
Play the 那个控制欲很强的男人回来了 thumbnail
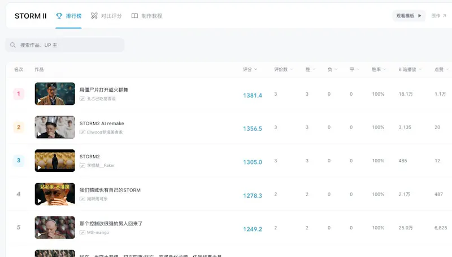55,227
